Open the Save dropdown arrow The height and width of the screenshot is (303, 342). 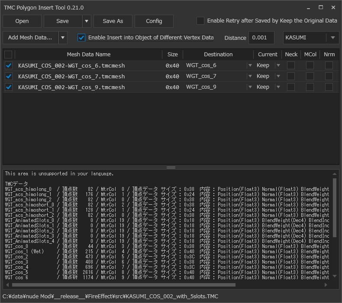(87, 21)
